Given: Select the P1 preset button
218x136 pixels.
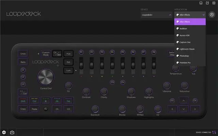Looking at the screenshot, I should (81, 52).
